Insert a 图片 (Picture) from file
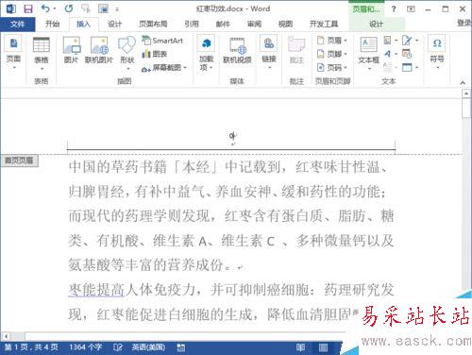Screen dimensions: 472x355 coord(72,50)
